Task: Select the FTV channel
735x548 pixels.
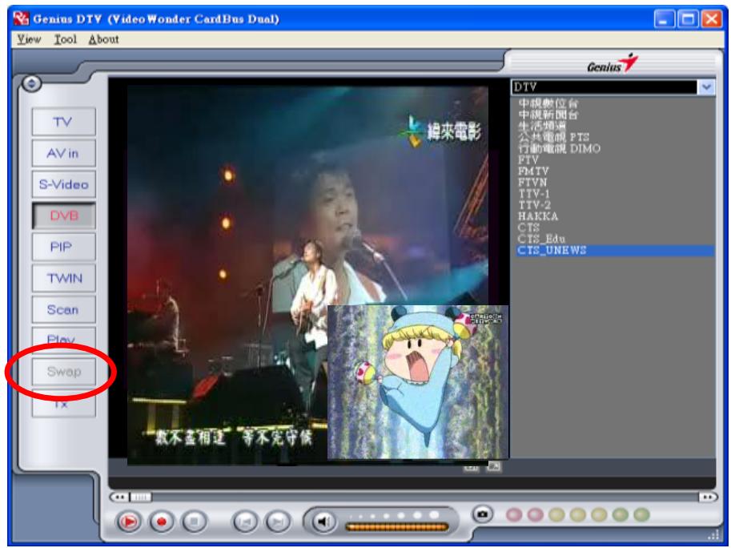Action: click(x=528, y=160)
